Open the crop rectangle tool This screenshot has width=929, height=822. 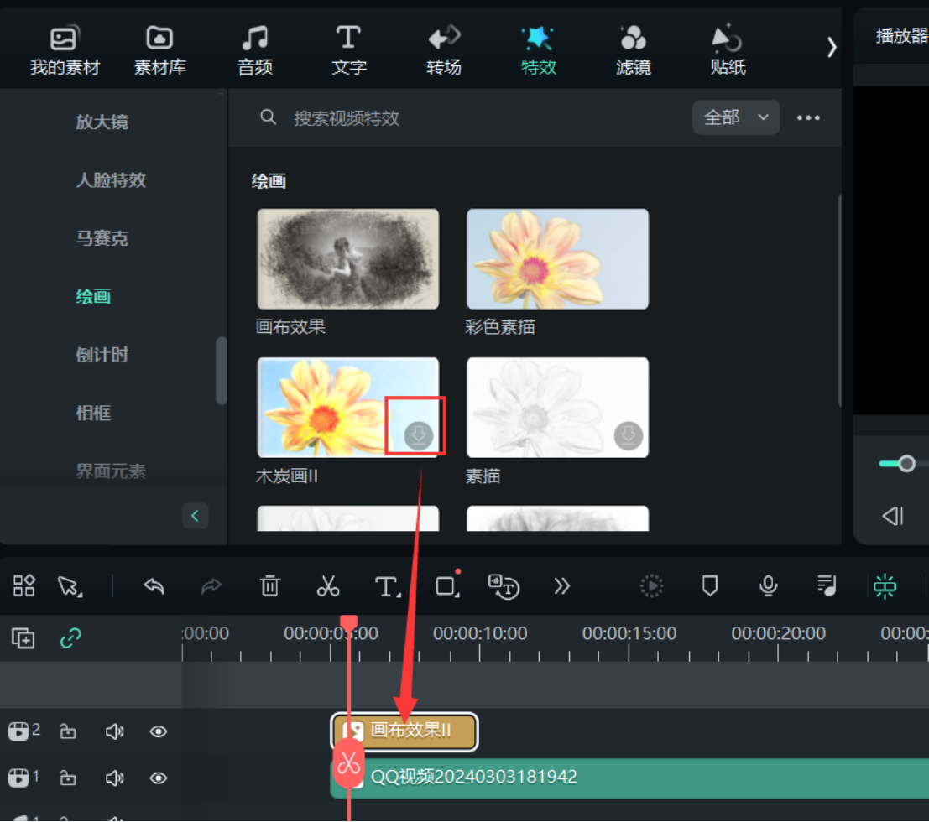447,585
